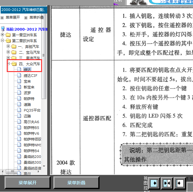193x192 pixels.
Task: Click the bottom 菜单展开 button
Action: [28, 183]
